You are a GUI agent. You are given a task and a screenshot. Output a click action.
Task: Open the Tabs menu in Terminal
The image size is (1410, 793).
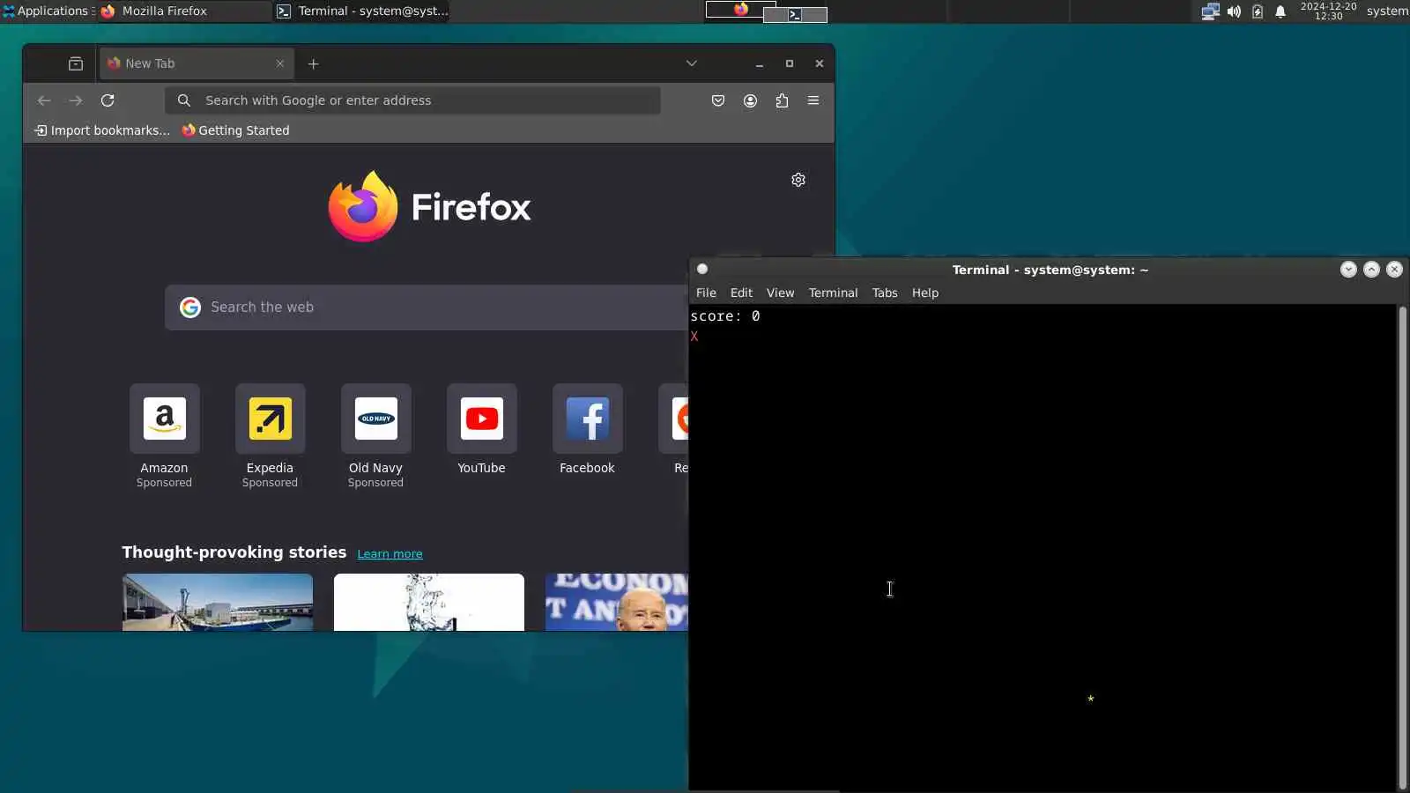pyautogui.click(x=885, y=293)
